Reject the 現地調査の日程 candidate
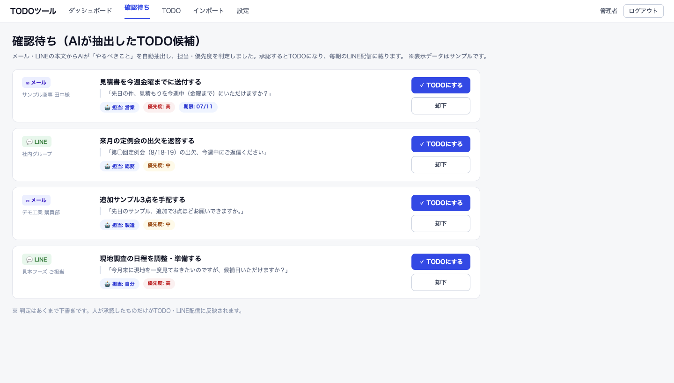The height and width of the screenshot is (383, 674). click(x=440, y=282)
